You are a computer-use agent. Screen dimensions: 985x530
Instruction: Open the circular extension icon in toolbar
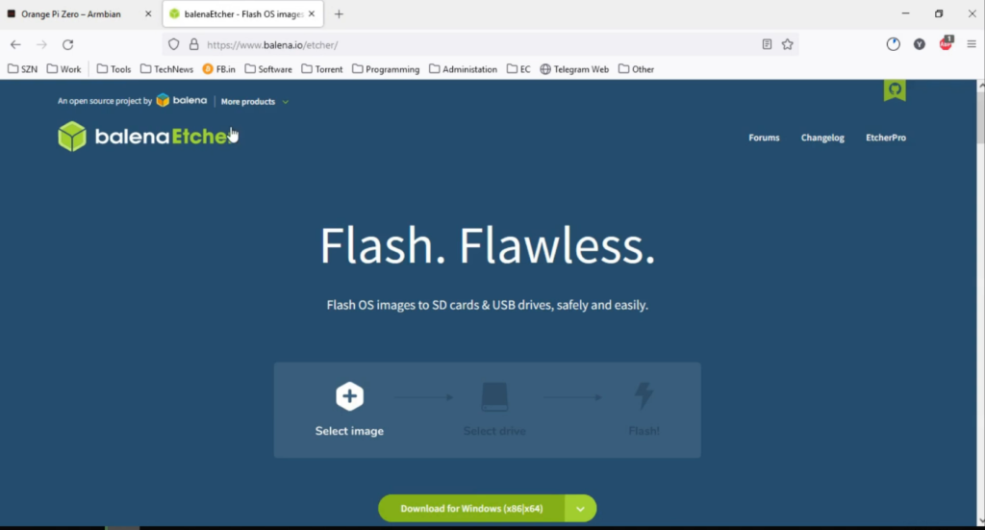[894, 44]
